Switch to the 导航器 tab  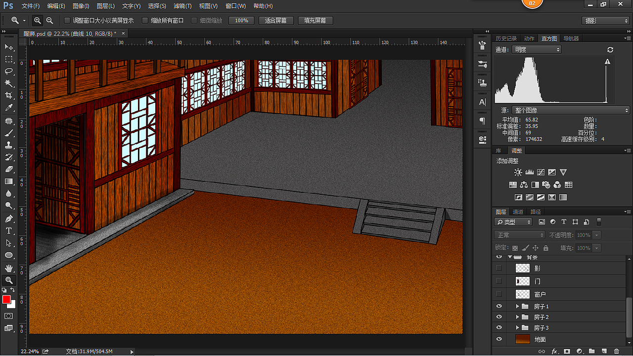coord(571,39)
